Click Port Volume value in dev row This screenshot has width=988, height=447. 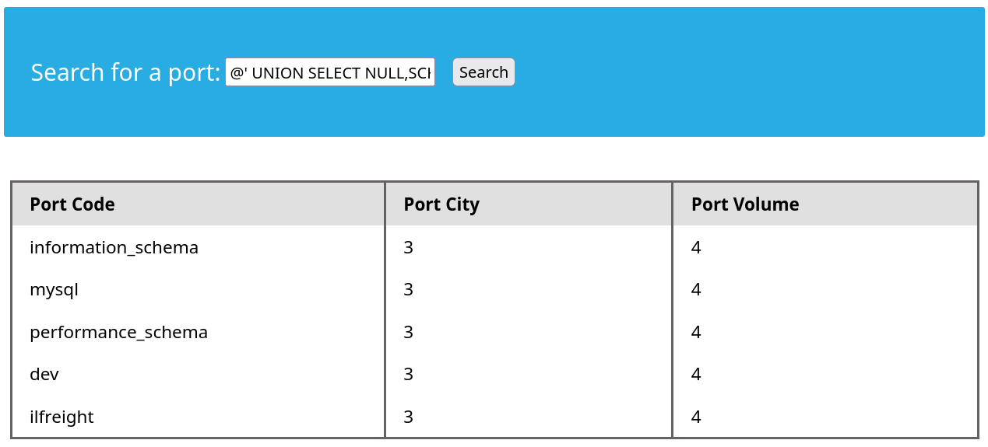[x=696, y=374]
